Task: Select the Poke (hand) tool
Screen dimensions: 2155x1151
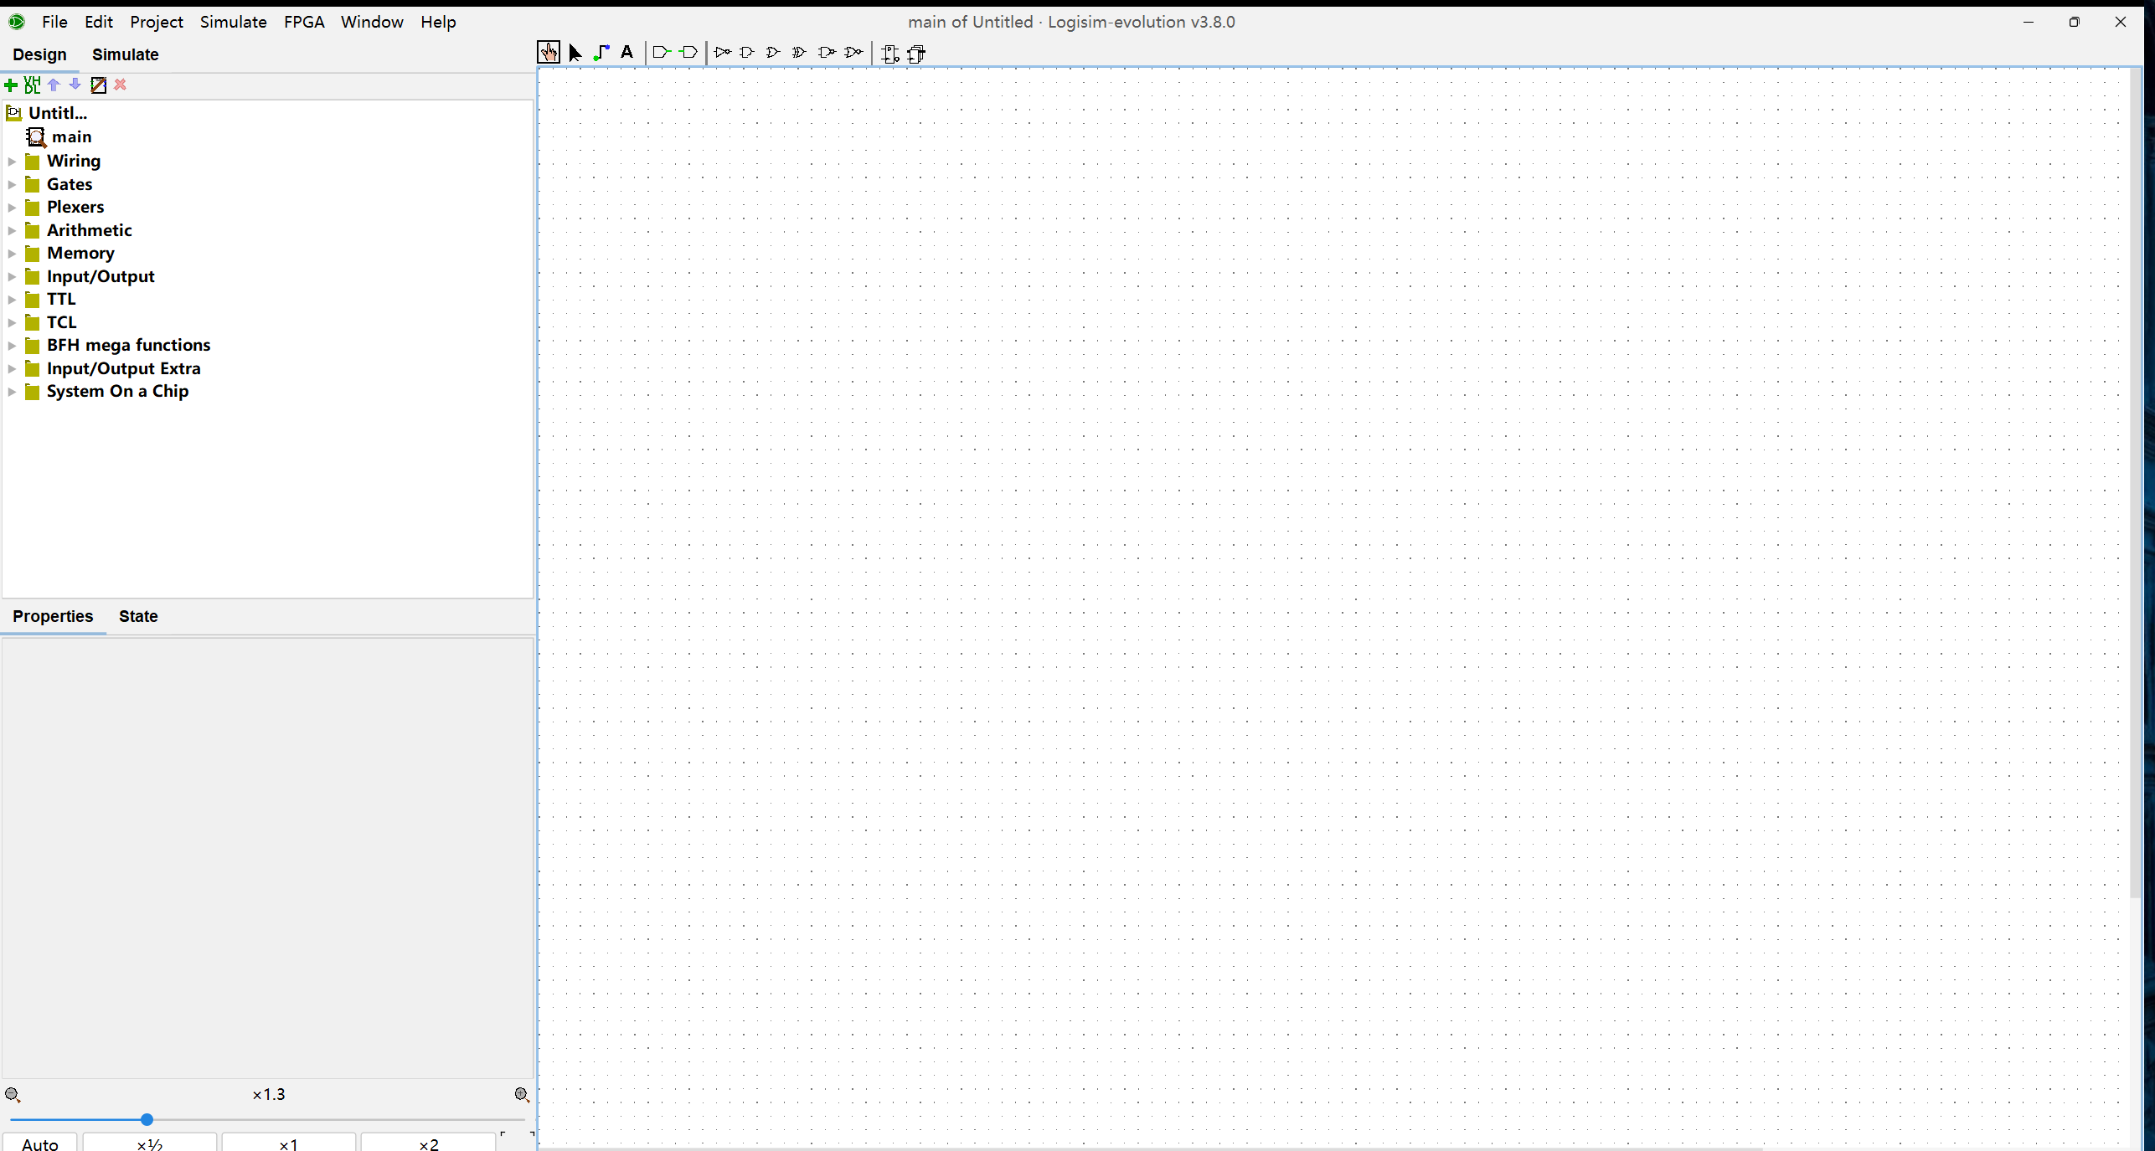Action: tap(549, 53)
